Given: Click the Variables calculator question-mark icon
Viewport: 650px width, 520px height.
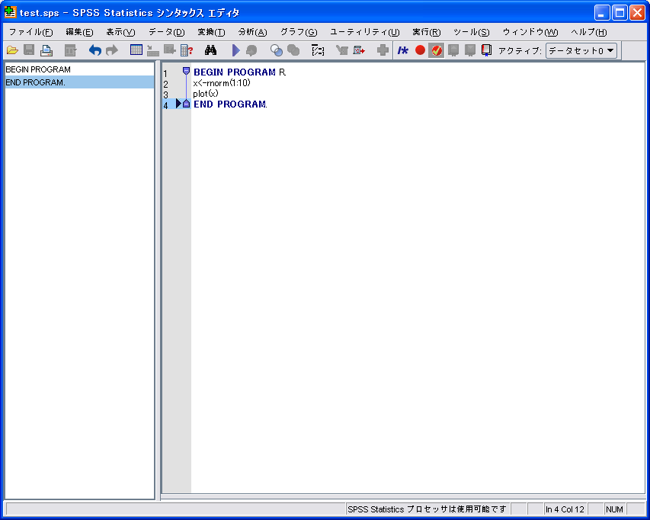Looking at the screenshot, I should (187, 50).
